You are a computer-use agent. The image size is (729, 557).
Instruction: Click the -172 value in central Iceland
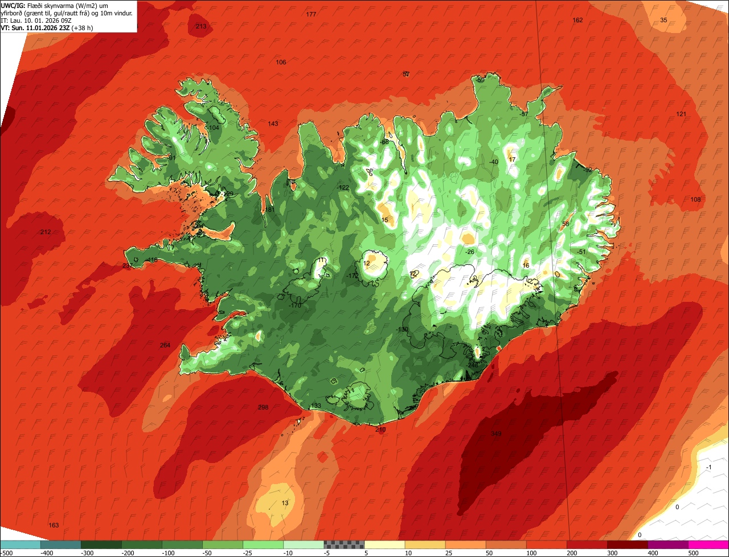pyautogui.click(x=353, y=276)
